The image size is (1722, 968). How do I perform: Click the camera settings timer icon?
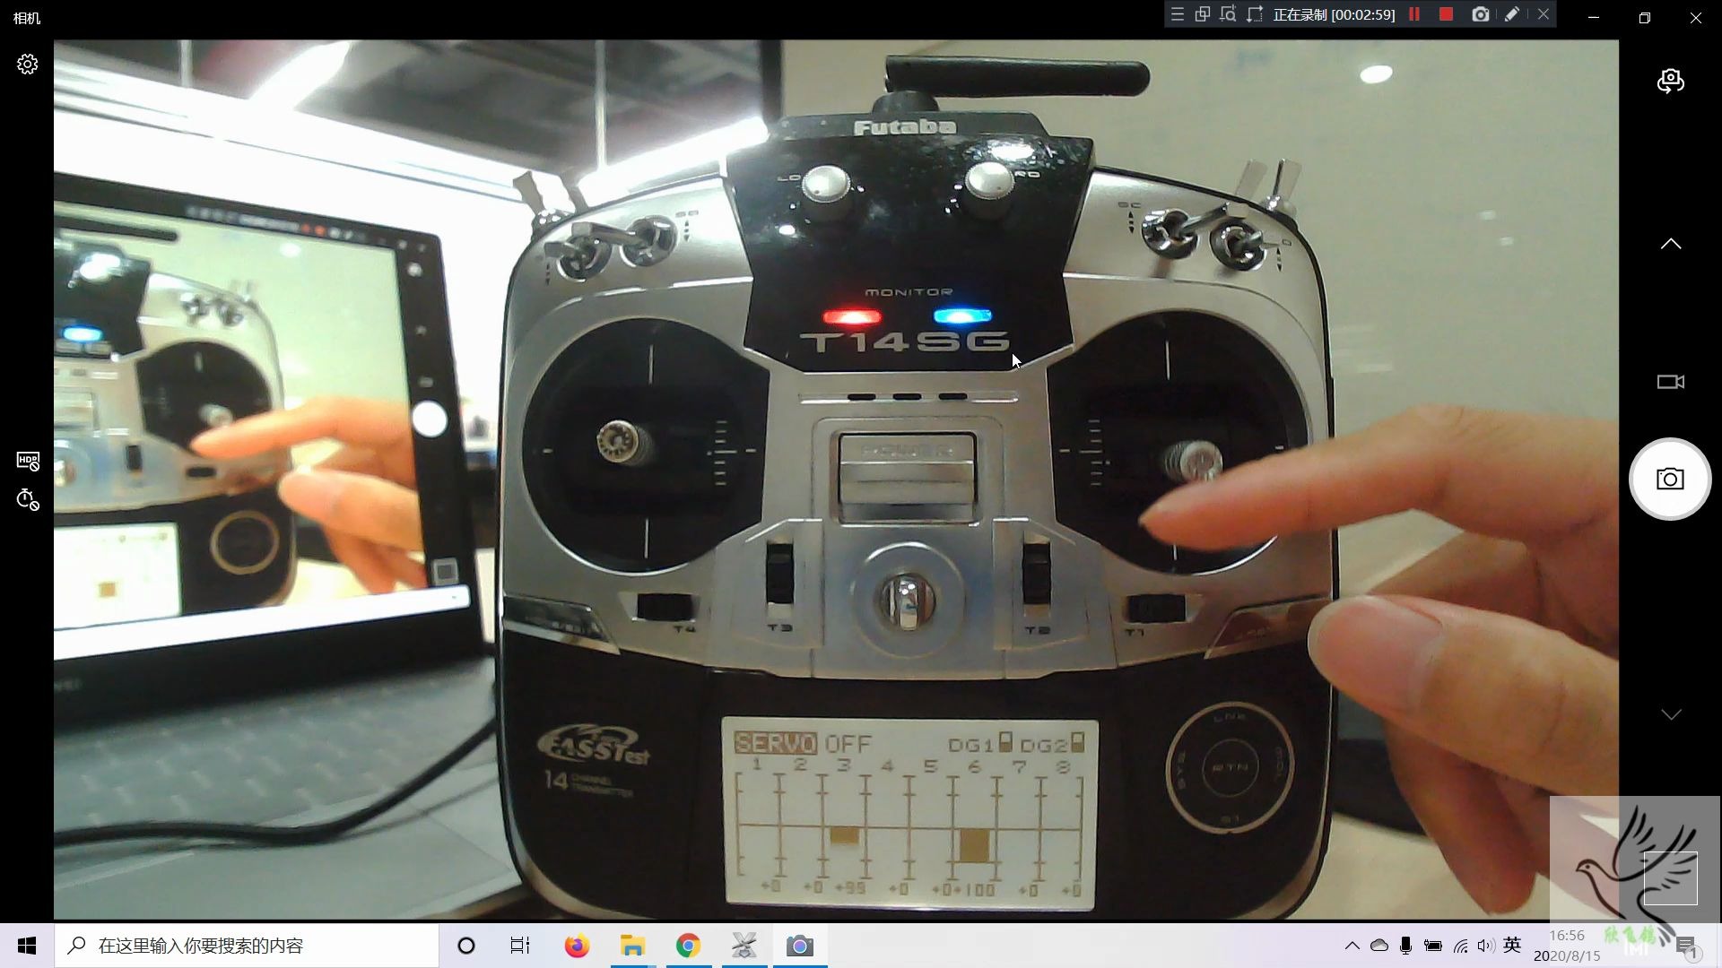27,498
